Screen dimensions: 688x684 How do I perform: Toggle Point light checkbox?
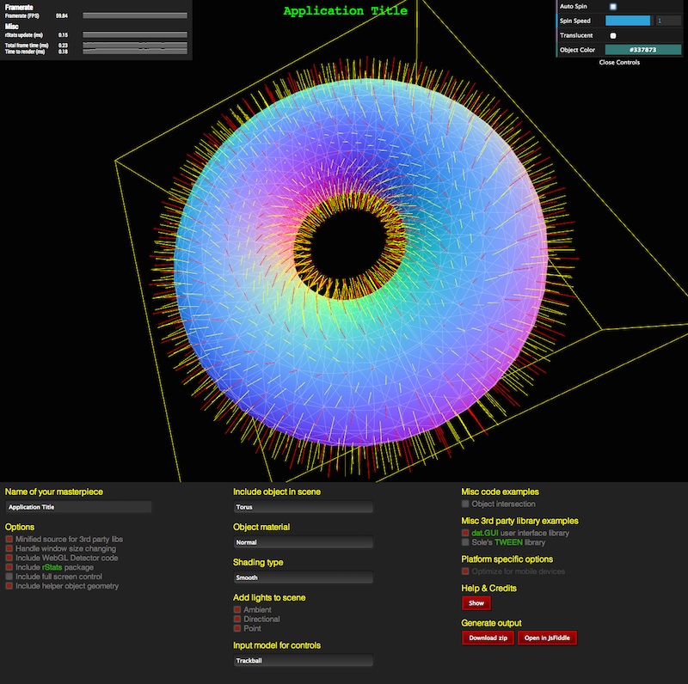coord(237,629)
